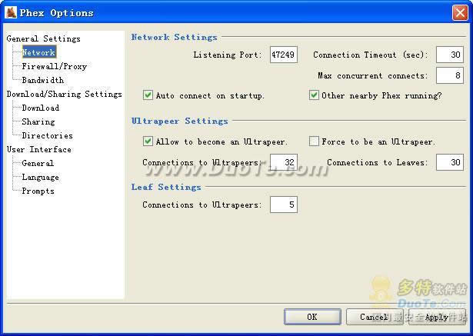473x336 pixels.
Task: Uncheck Other nearby Phex running option
Action: pyautogui.click(x=315, y=95)
